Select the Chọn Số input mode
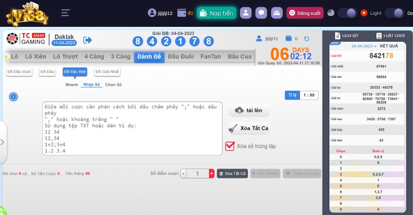This screenshot has width=413, height=215. point(114,85)
